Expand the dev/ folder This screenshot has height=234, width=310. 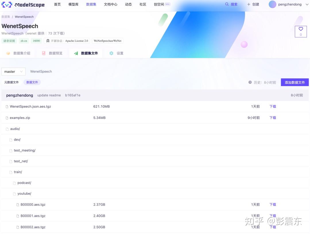tap(17, 140)
